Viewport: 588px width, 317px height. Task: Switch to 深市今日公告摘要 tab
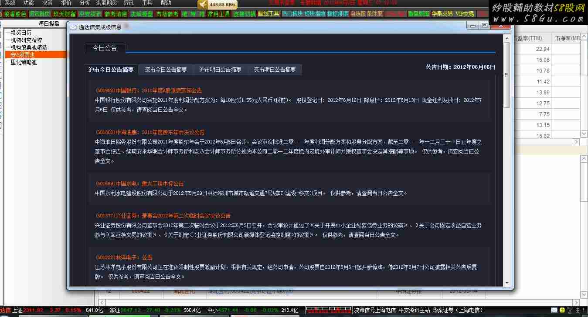(166, 70)
